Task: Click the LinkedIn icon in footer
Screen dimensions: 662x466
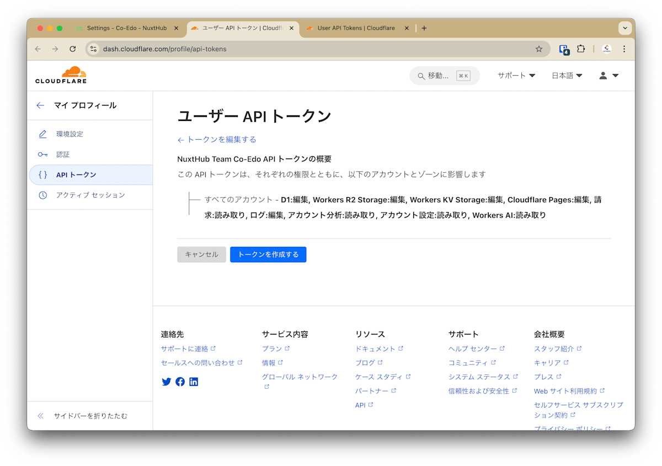Action: pos(194,382)
